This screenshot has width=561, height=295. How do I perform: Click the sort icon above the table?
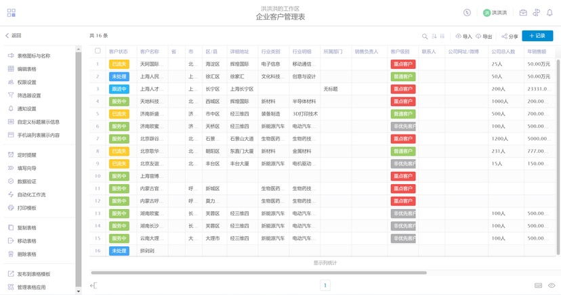click(x=434, y=36)
